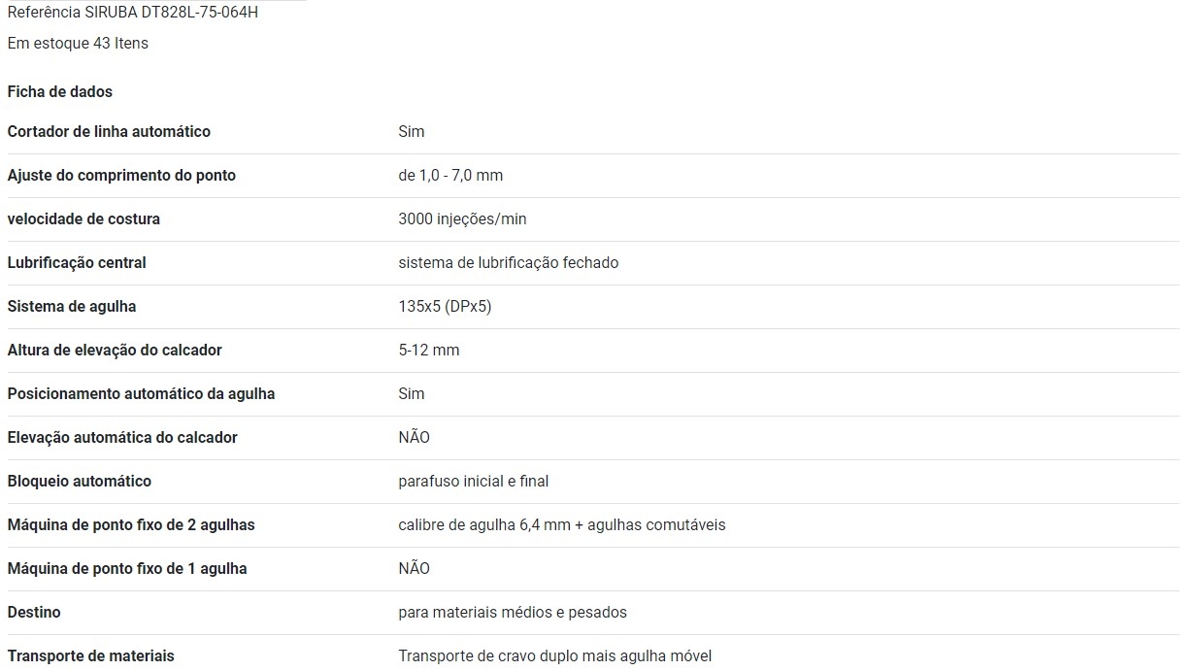
Task: Click the 'Em estoque 43 Itens' stock text
Action: click(x=78, y=44)
